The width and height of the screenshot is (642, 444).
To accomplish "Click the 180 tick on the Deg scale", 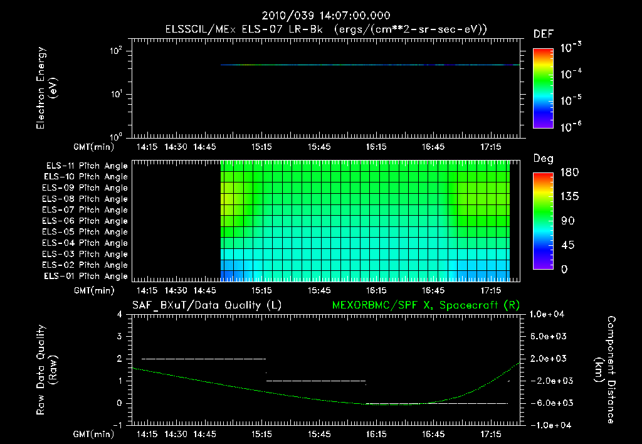I will click(569, 172).
